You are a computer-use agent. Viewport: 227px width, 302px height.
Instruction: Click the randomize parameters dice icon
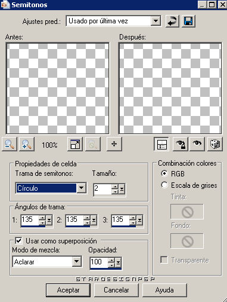215,144
